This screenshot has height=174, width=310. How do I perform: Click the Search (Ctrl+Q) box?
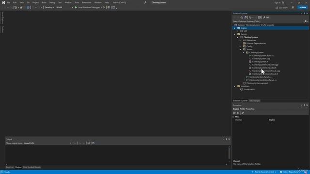129,2
